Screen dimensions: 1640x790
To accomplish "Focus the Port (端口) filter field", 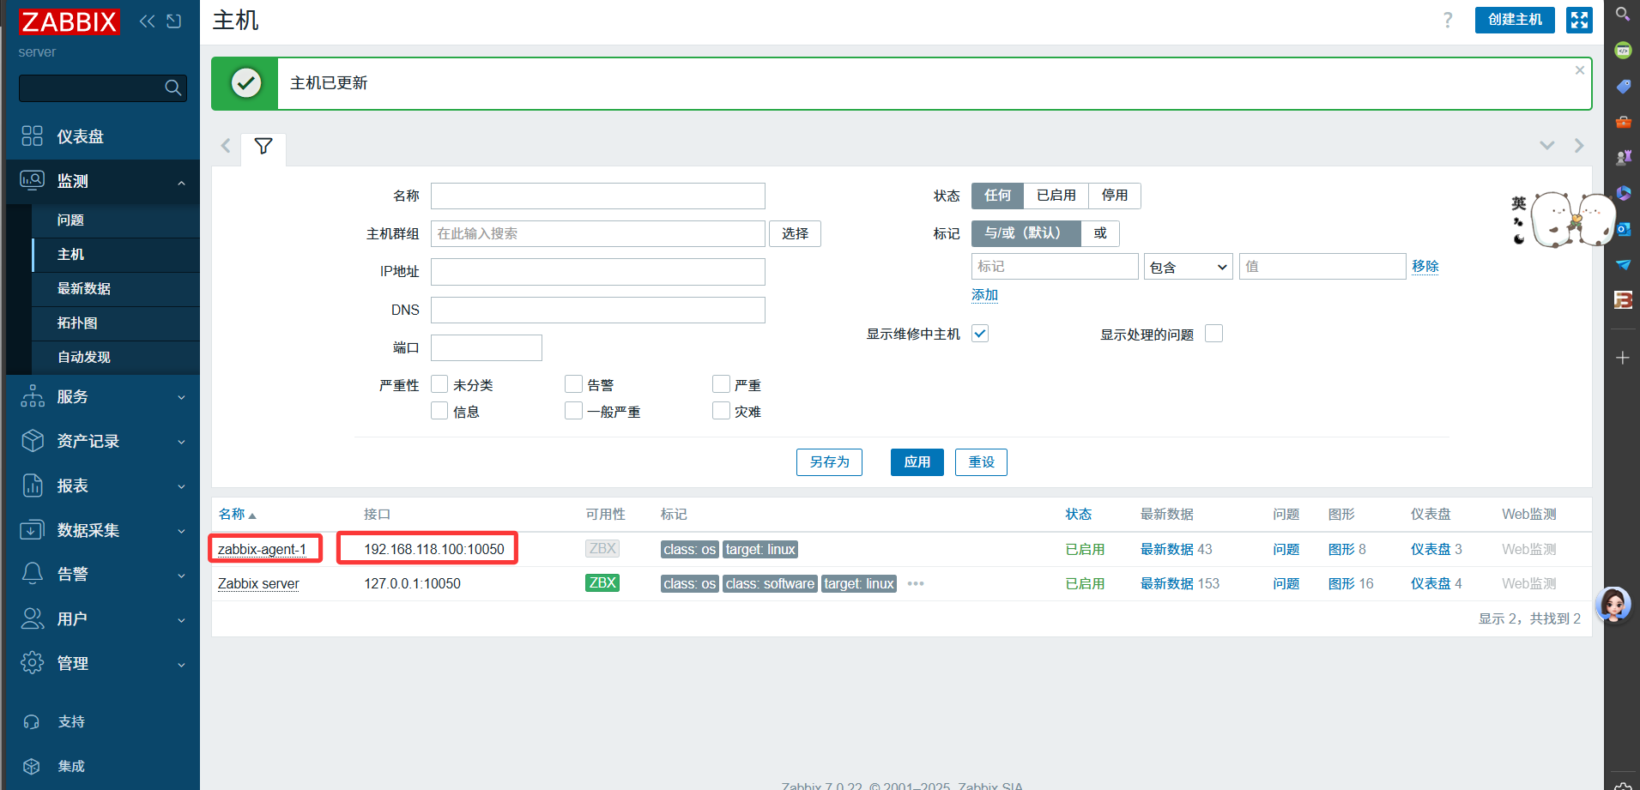I will [487, 347].
